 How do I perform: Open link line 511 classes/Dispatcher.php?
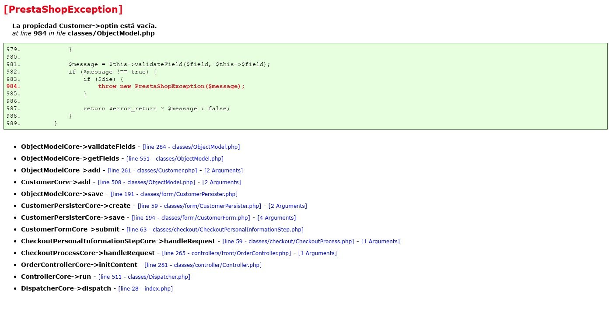(x=144, y=277)
